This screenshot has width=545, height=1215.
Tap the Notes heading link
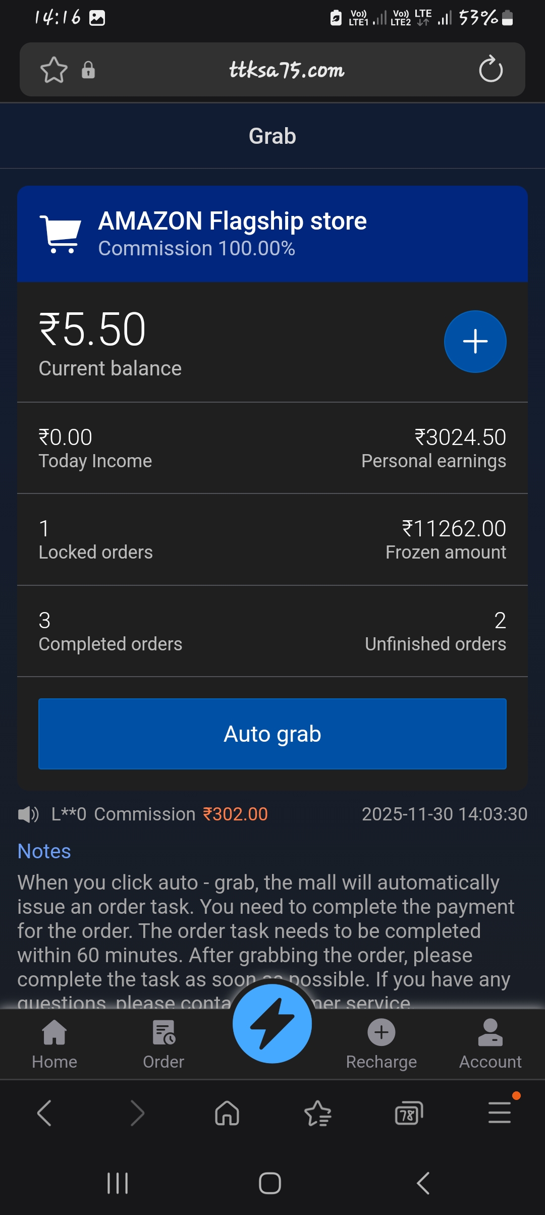point(44,851)
